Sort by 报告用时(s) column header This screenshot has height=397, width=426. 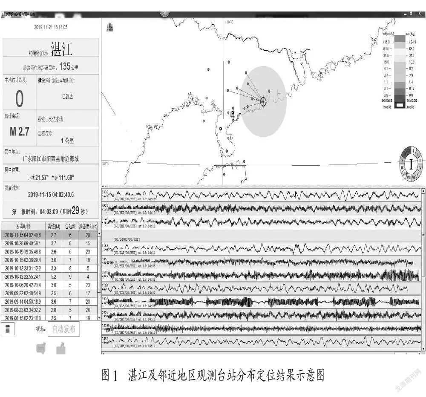coord(88,227)
